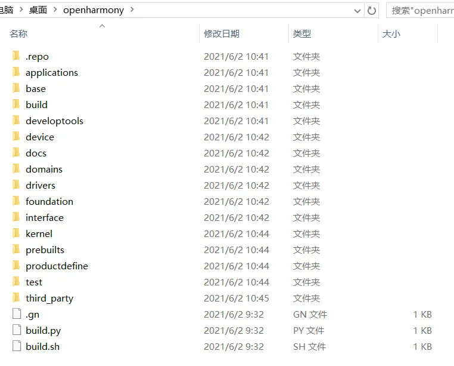Select the .repo folder name
This screenshot has width=454, height=366.
[x=37, y=57]
